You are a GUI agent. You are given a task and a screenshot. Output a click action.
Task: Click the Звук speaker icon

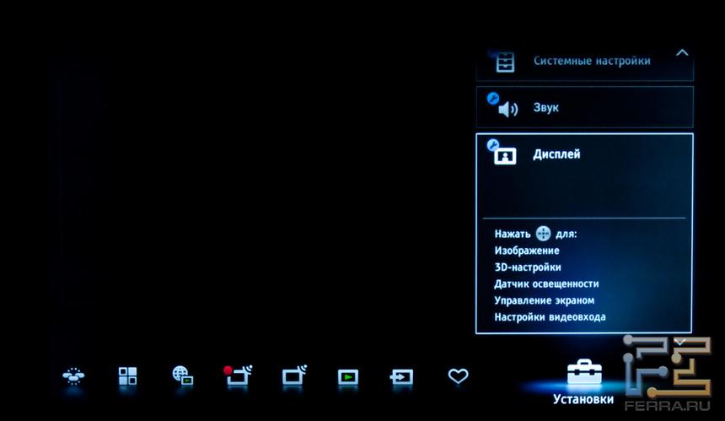point(508,109)
